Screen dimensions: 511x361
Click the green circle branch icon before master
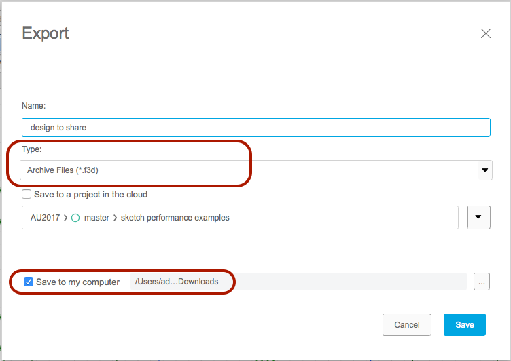(75, 218)
